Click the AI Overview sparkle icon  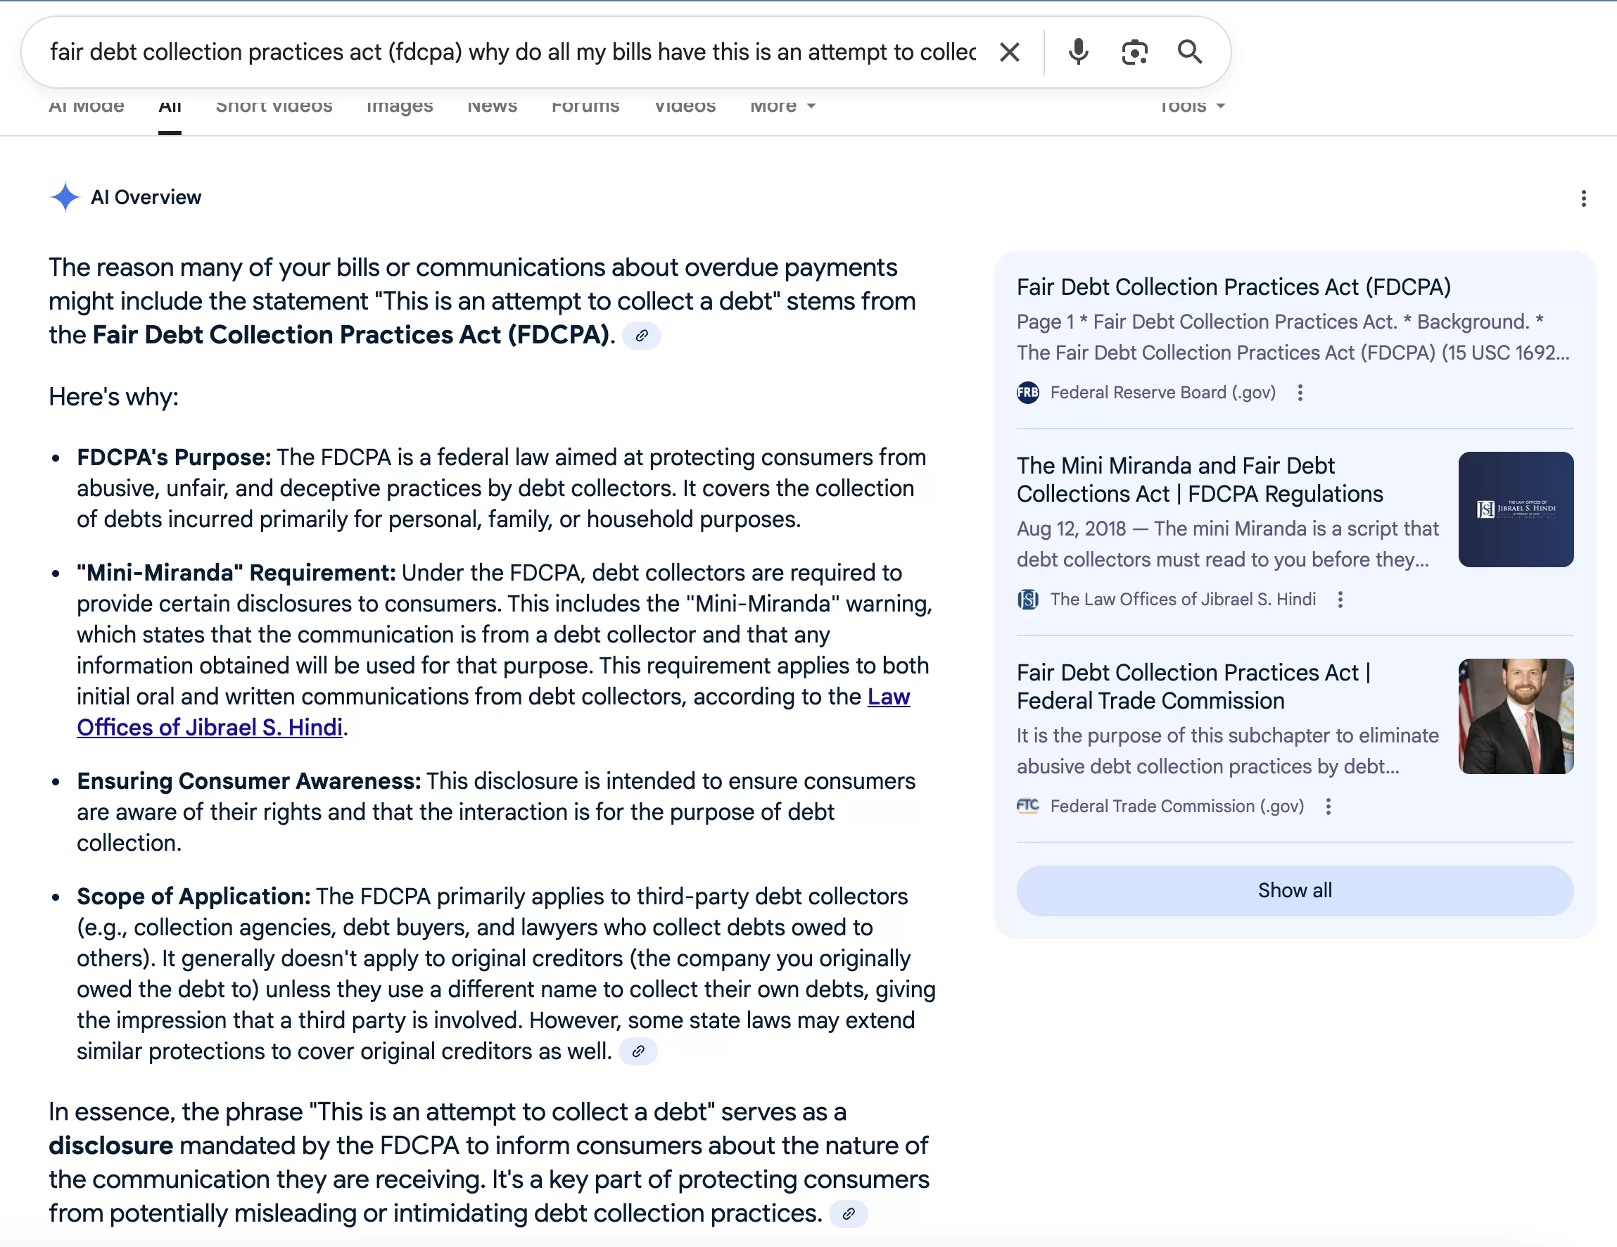[x=65, y=197]
